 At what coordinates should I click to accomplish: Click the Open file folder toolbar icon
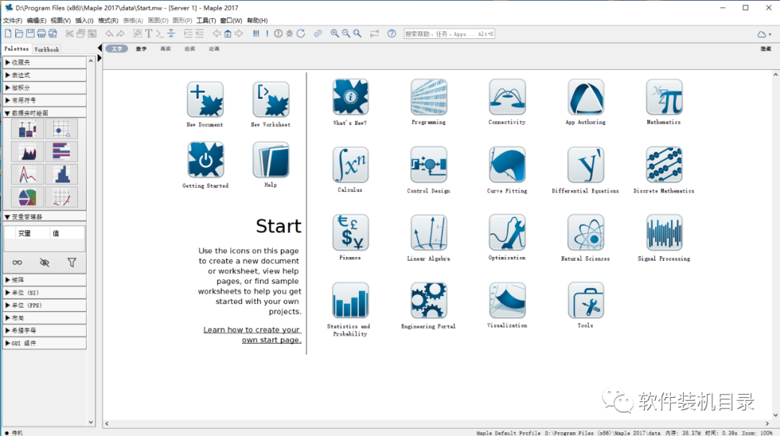pos(19,34)
